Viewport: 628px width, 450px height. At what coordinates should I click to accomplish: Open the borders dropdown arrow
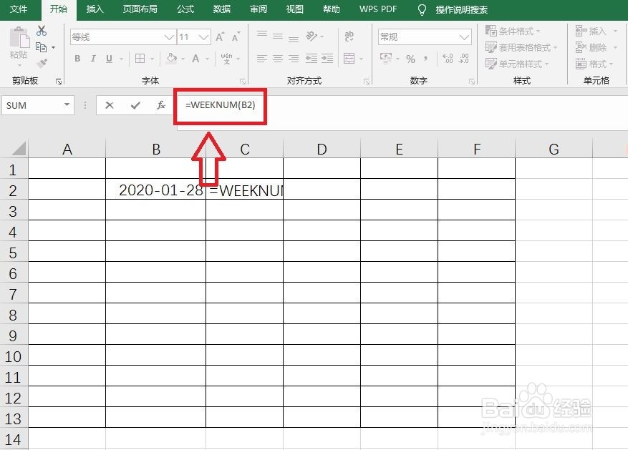point(153,59)
